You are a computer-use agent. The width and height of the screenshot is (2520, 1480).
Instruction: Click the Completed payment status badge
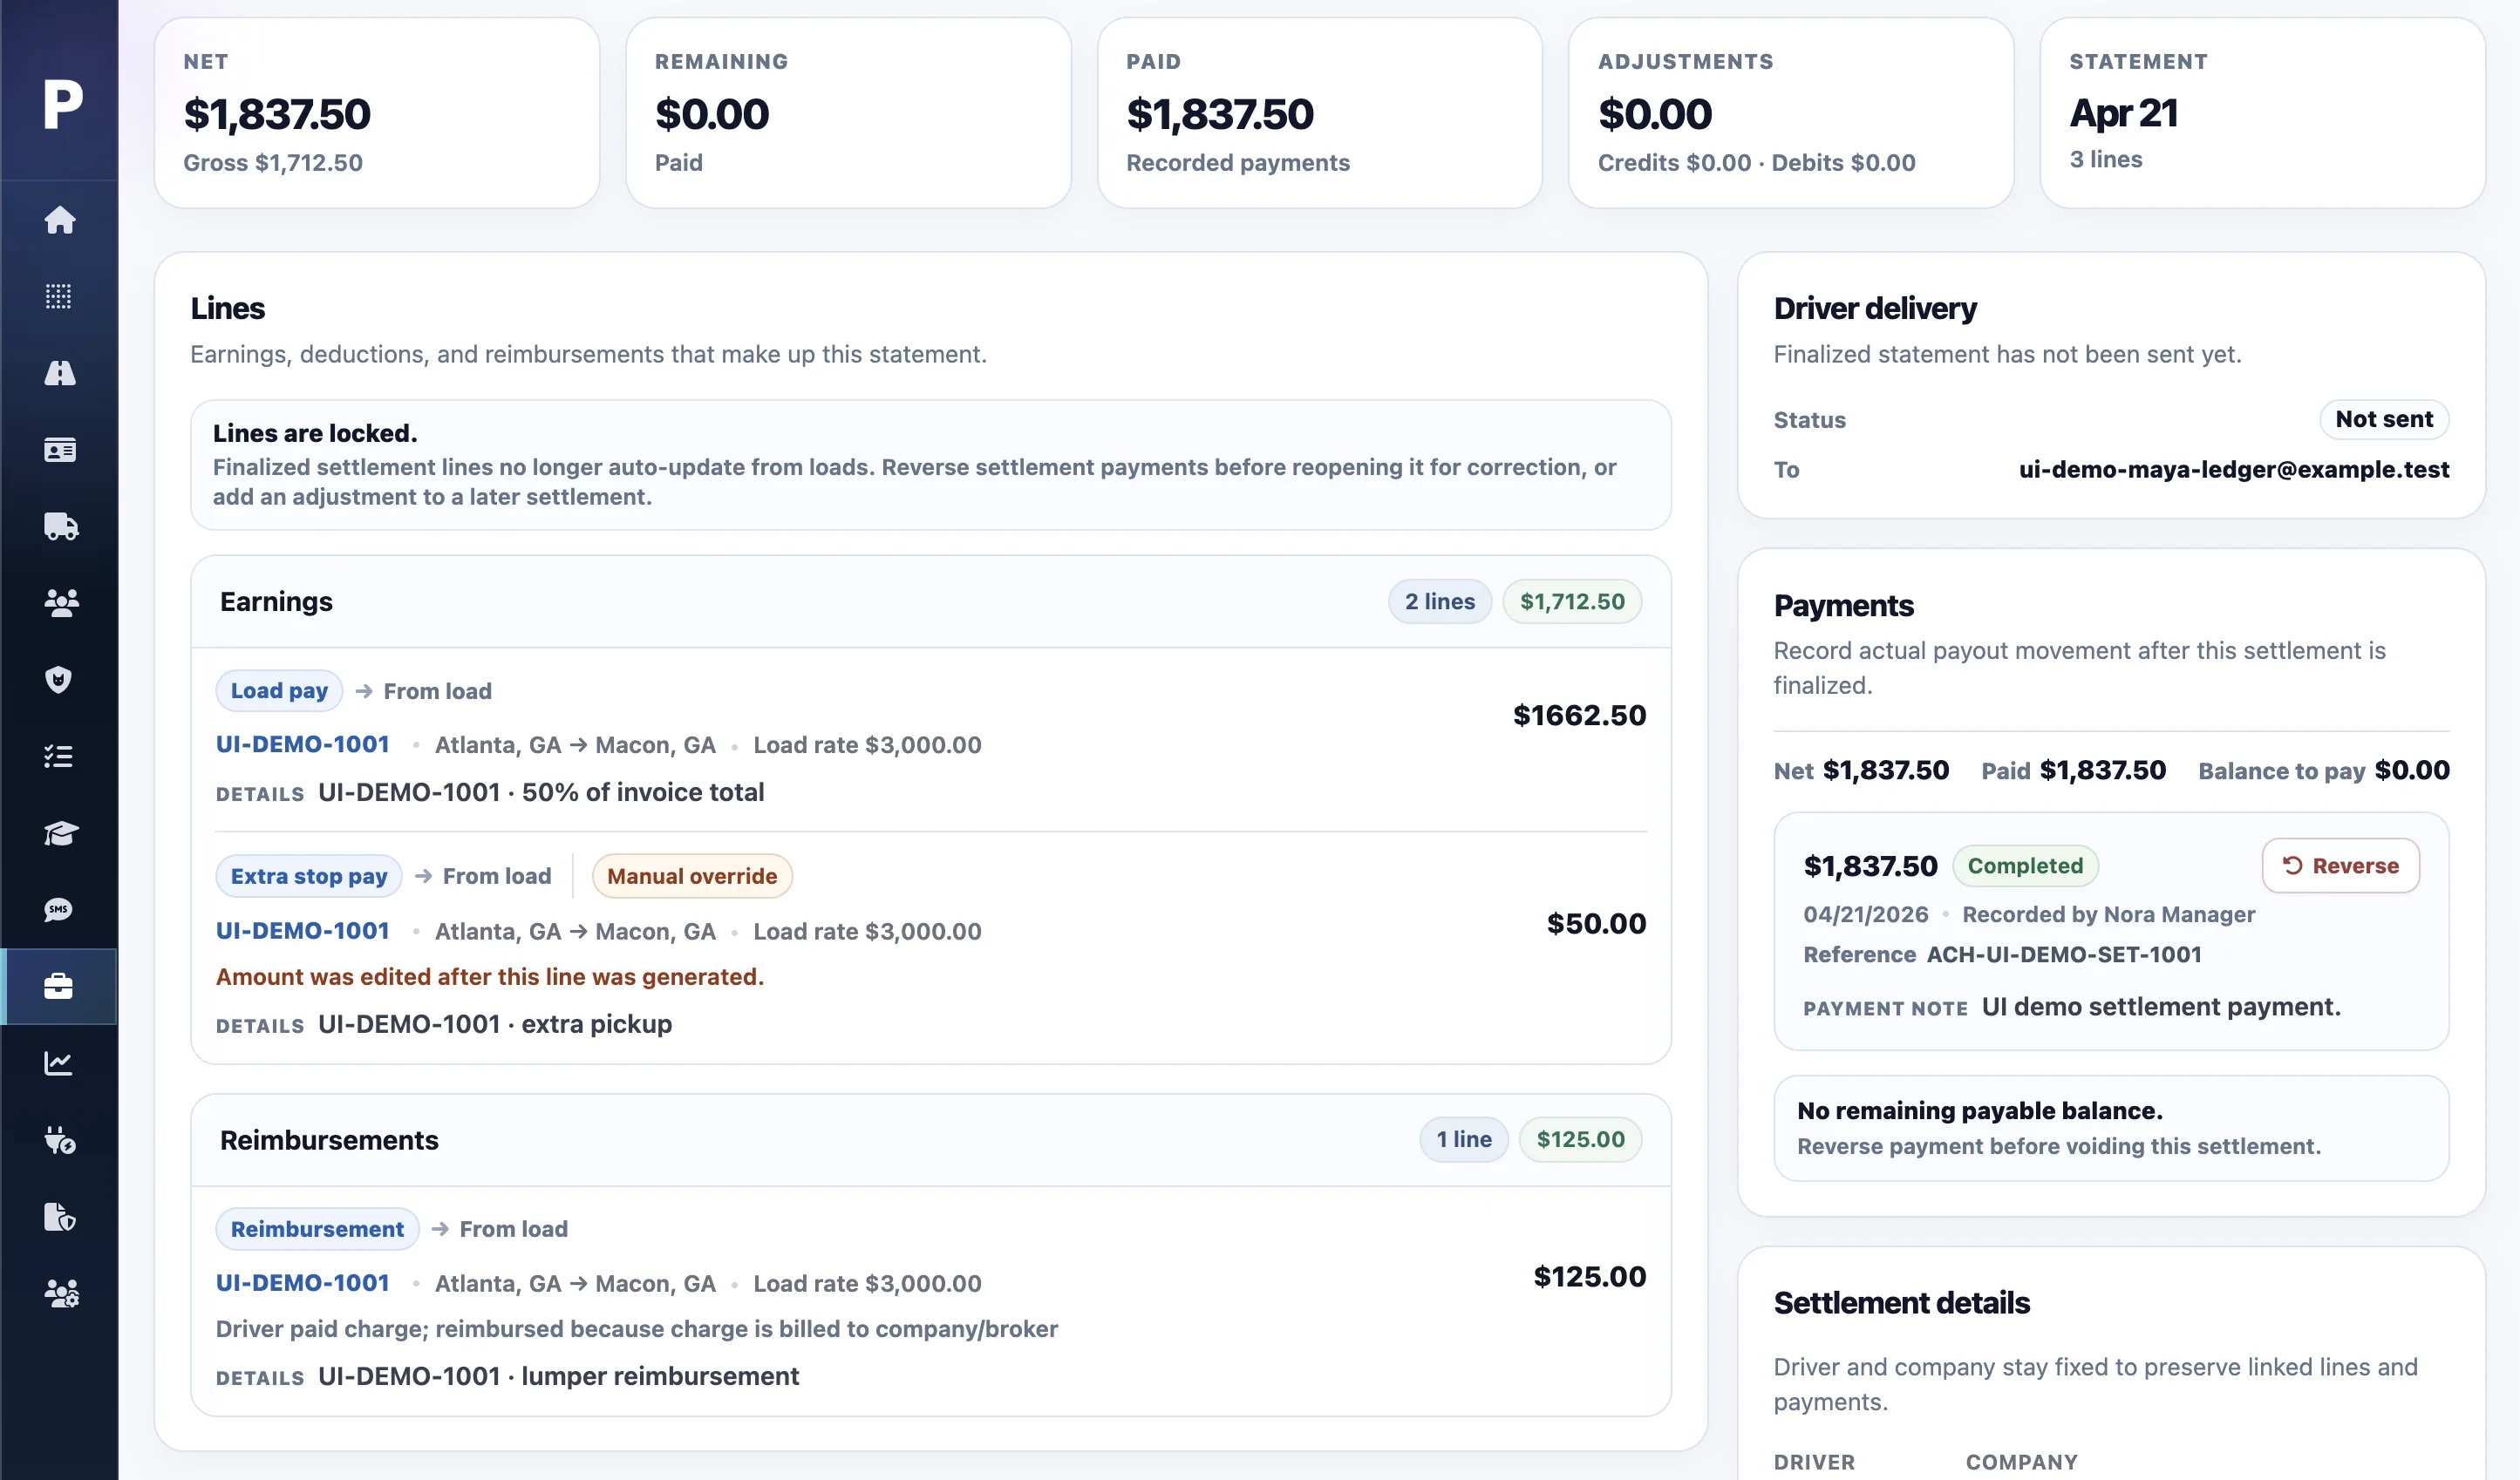click(2025, 866)
